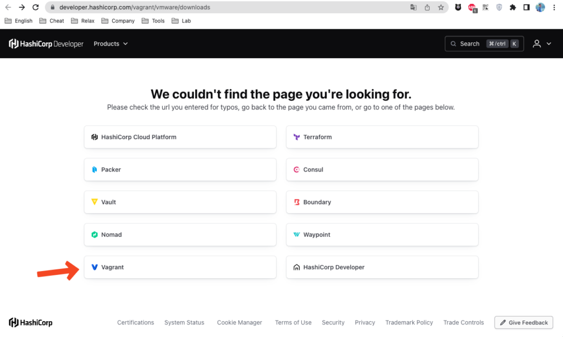Screen dimensions: 563x337
Task: Open the Nomad product card
Action: coord(180,235)
